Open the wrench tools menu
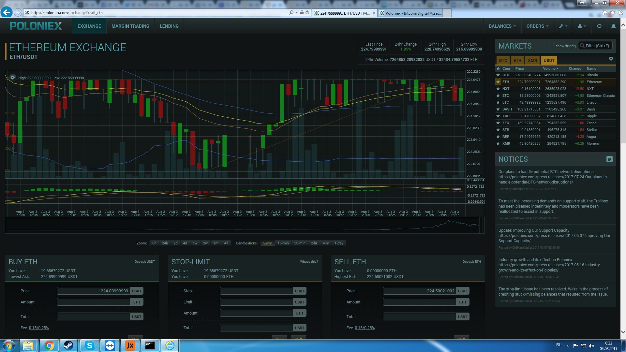This screenshot has width=626, height=352. (563, 26)
